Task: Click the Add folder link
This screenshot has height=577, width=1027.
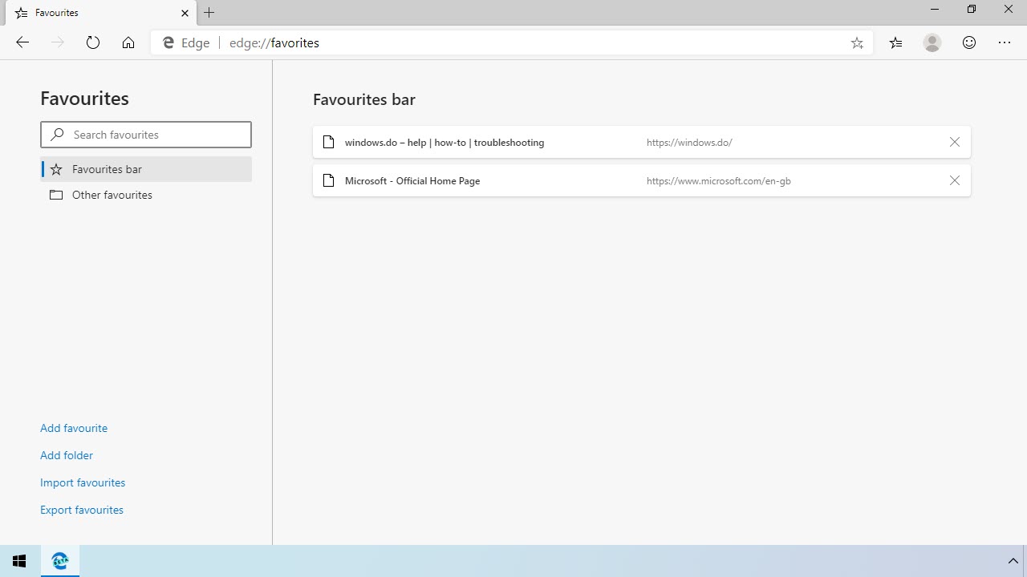Action: [67, 455]
